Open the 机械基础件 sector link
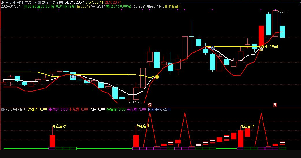Viewport: 301px width, 158px height. click(x=173, y=7)
